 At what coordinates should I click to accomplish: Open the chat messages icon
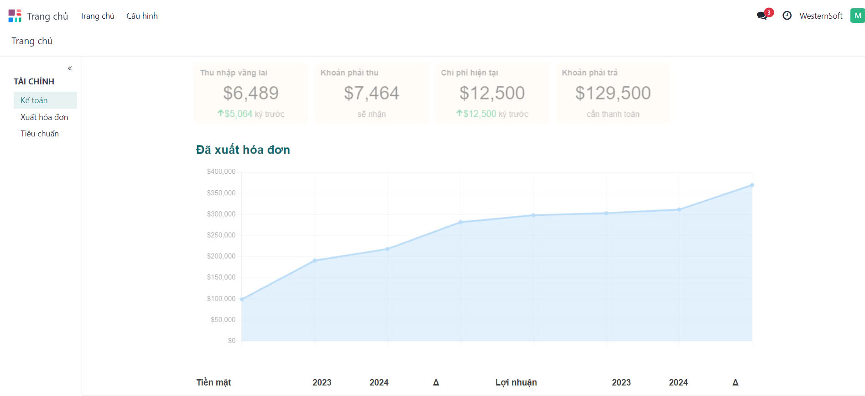tap(761, 16)
